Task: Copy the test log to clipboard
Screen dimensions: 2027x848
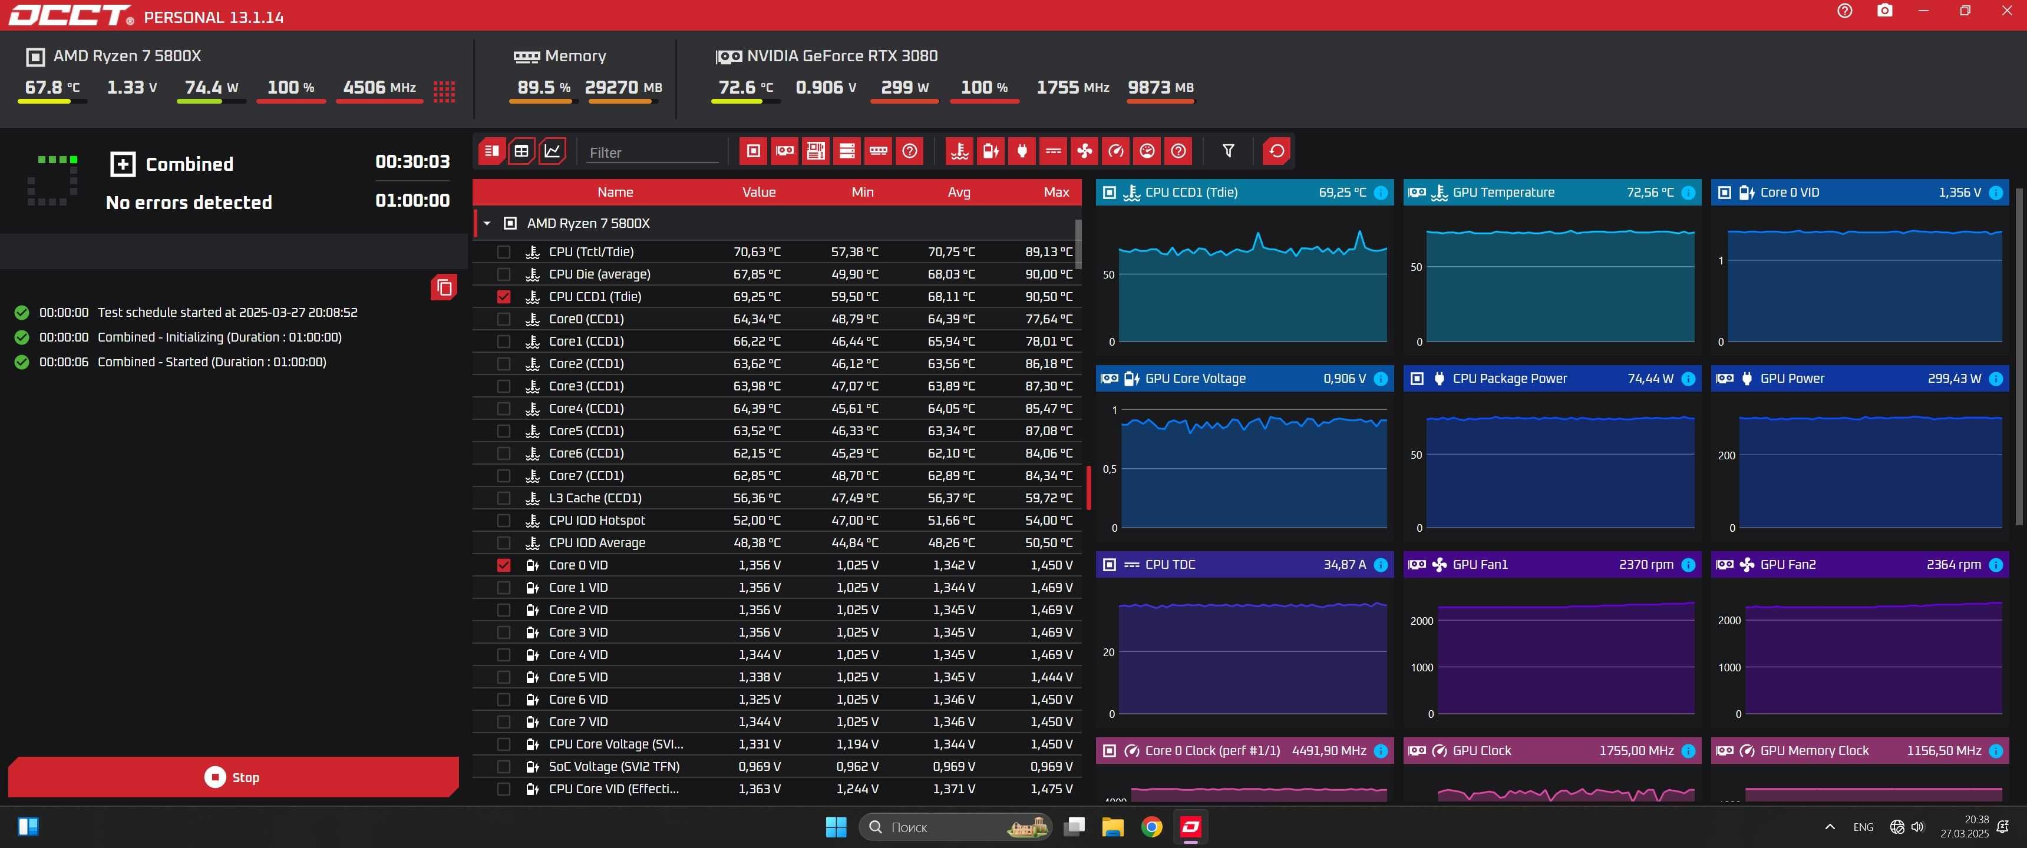Action: (444, 287)
